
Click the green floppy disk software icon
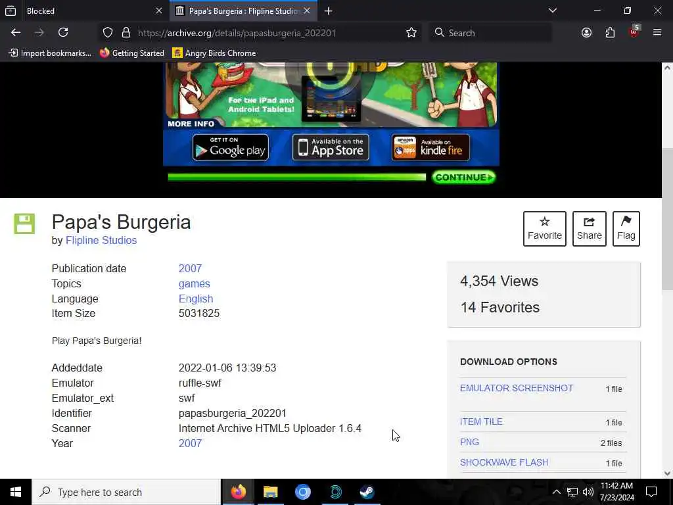click(24, 224)
